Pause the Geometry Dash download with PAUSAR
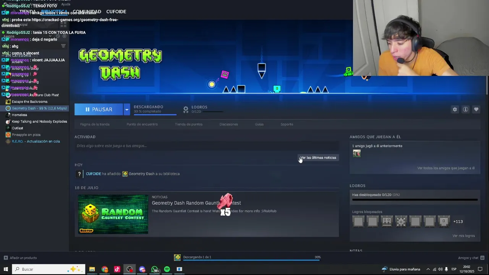The image size is (489, 275). point(99,109)
